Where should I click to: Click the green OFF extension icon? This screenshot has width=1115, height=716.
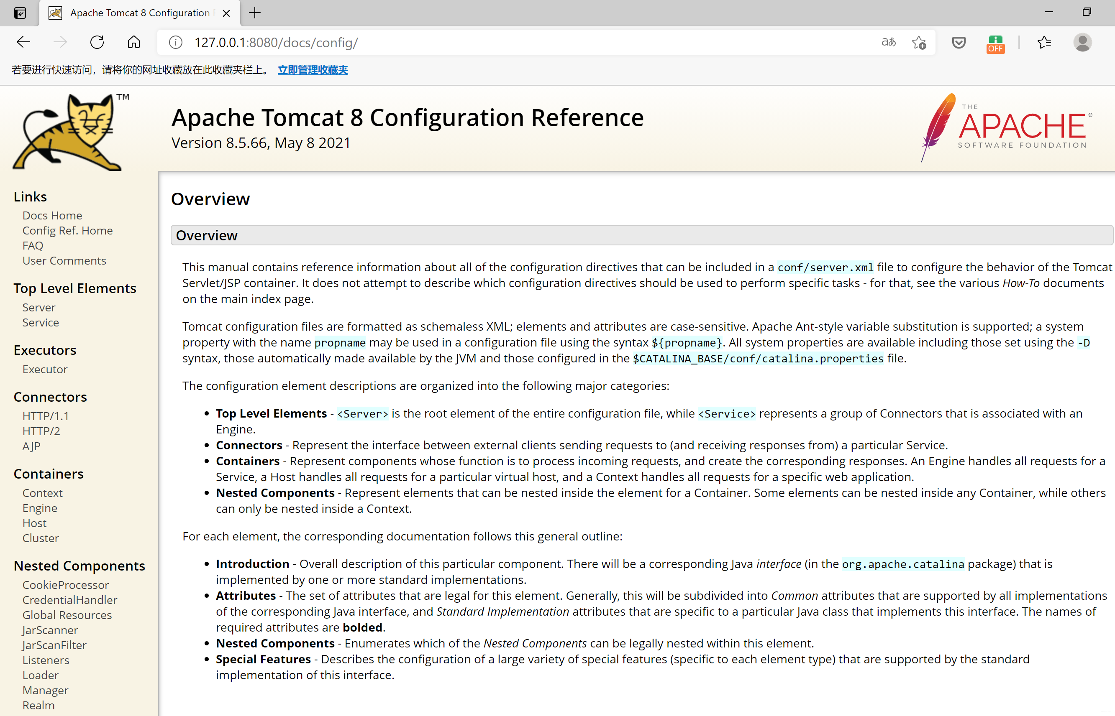pyautogui.click(x=995, y=44)
